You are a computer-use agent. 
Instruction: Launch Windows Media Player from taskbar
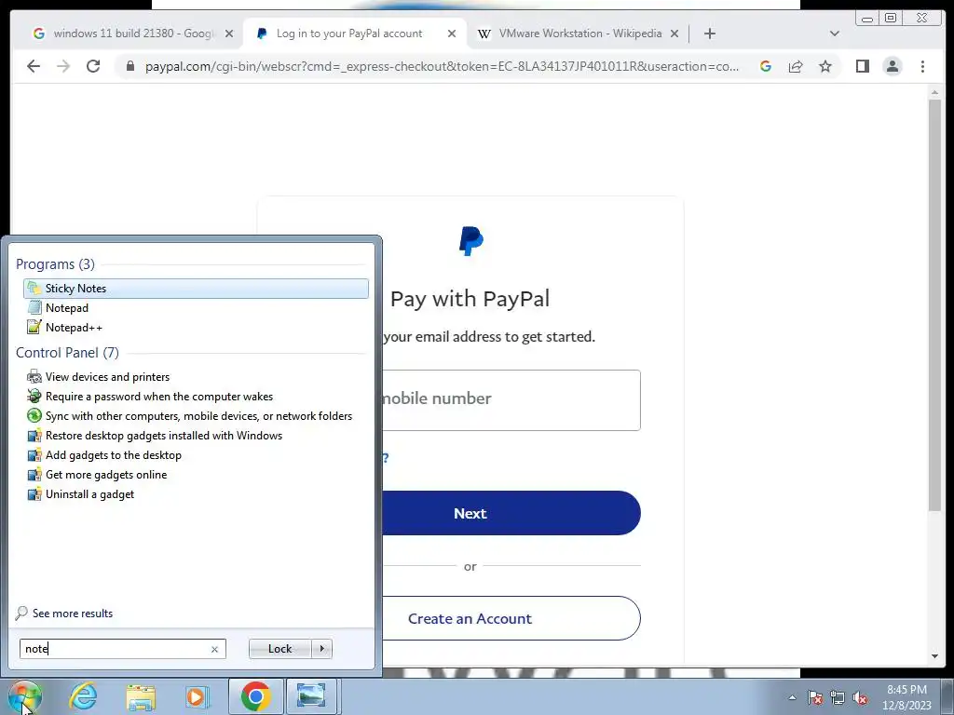[x=198, y=696]
